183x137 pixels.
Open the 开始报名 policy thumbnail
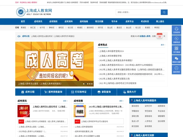pos(80,111)
